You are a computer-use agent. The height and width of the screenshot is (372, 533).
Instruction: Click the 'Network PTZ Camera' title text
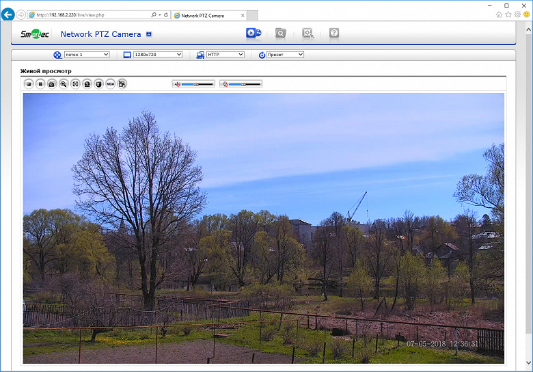[100, 34]
